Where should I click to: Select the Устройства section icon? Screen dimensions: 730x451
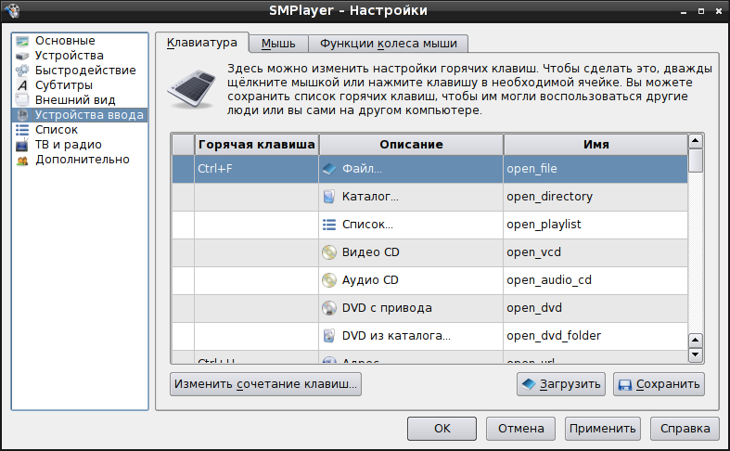pyautogui.click(x=22, y=56)
